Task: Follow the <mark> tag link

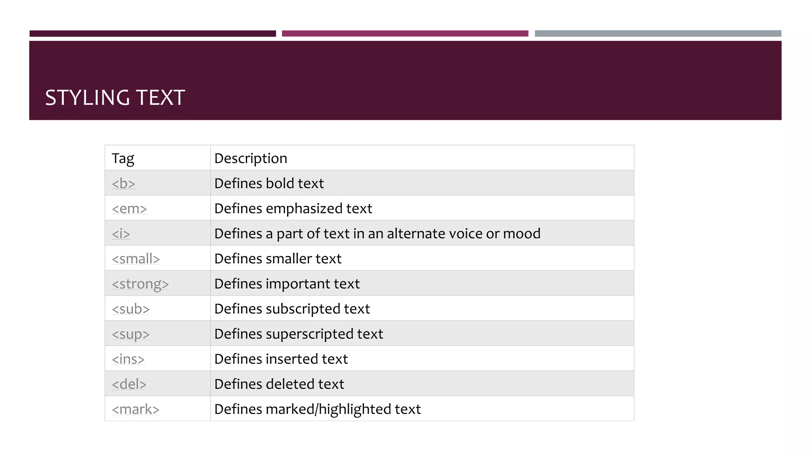Action: pos(135,409)
